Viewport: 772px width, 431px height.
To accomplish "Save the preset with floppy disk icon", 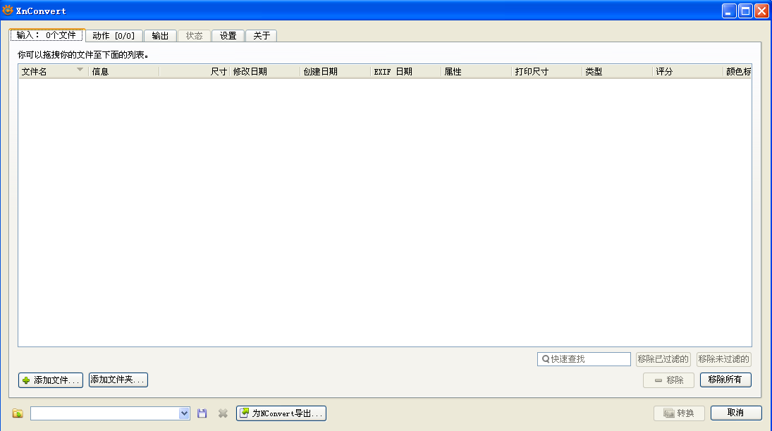I will (x=202, y=413).
